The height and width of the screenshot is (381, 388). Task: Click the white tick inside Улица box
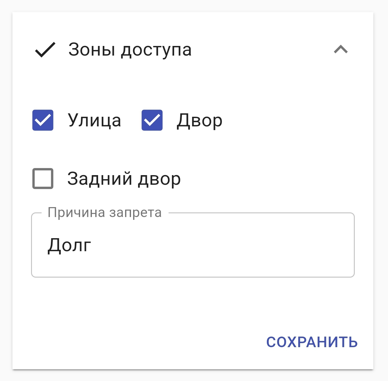click(x=43, y=120)
